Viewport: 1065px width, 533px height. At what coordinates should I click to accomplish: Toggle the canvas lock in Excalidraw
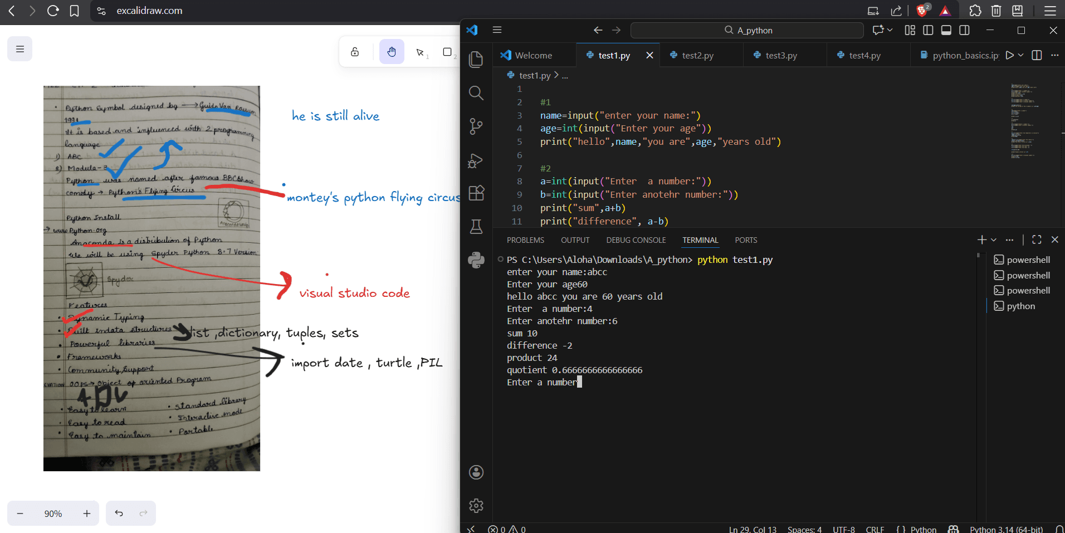point(356,51)
